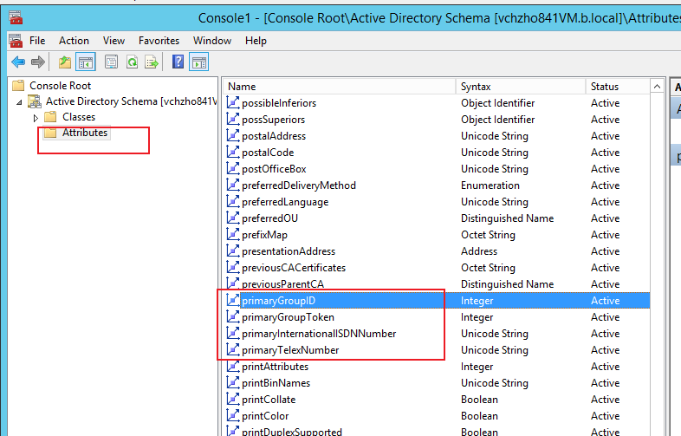The height and width of the screenshot is (436, 681).
Task: Select the Classes folder in the tree
Action: [x=79, y=117]
